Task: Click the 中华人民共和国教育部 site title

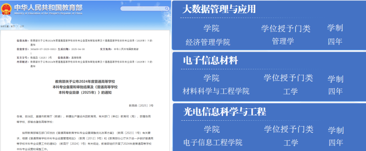Action: coord(48,7)
